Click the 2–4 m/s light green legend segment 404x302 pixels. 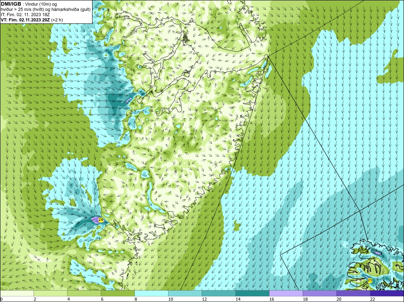50,293
